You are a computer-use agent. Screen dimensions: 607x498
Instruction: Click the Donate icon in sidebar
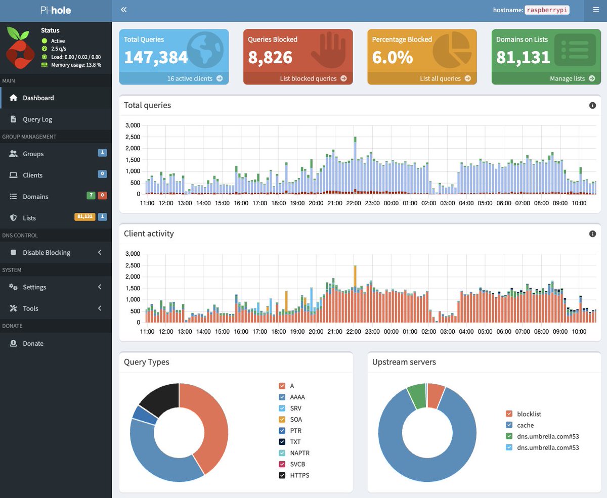(14, 343)
